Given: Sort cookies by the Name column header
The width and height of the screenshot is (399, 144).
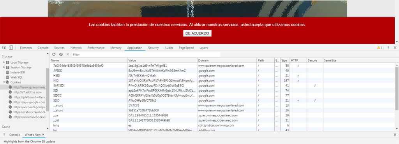Looking at the screenshot, I should tap(88, 60).
